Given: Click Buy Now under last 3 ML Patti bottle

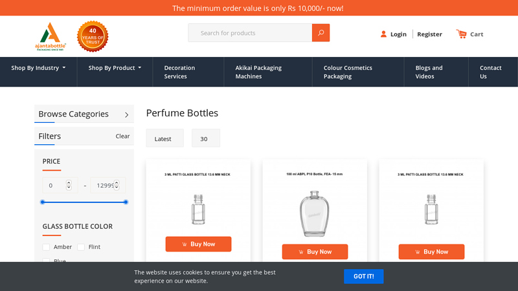Looking at the screenshot, I should coord(431,252).
